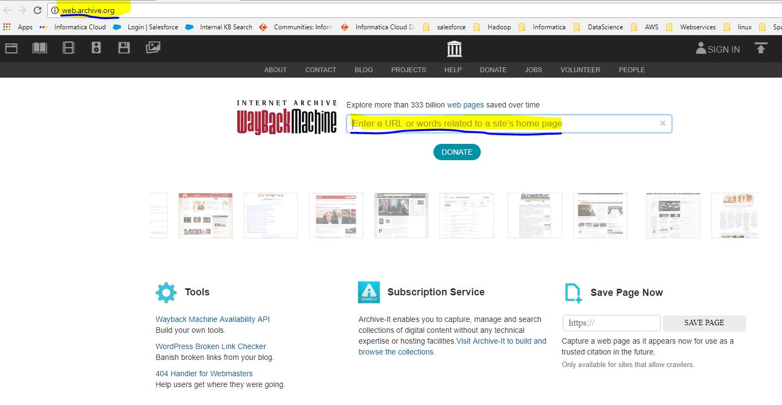Open the Communities: Inform bookmark
The width and height of the screenshot is (782, 405).
pos(296,27)
